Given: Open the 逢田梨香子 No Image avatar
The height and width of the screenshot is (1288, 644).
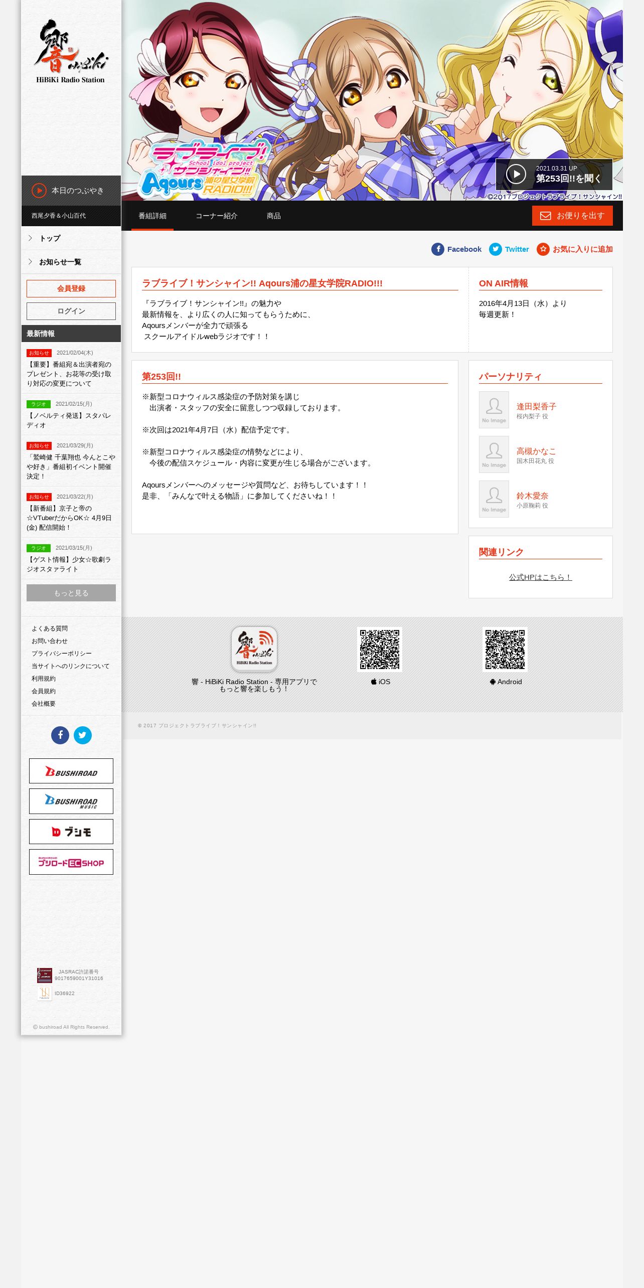Looking at the screenshot, I should pos(494,410).
